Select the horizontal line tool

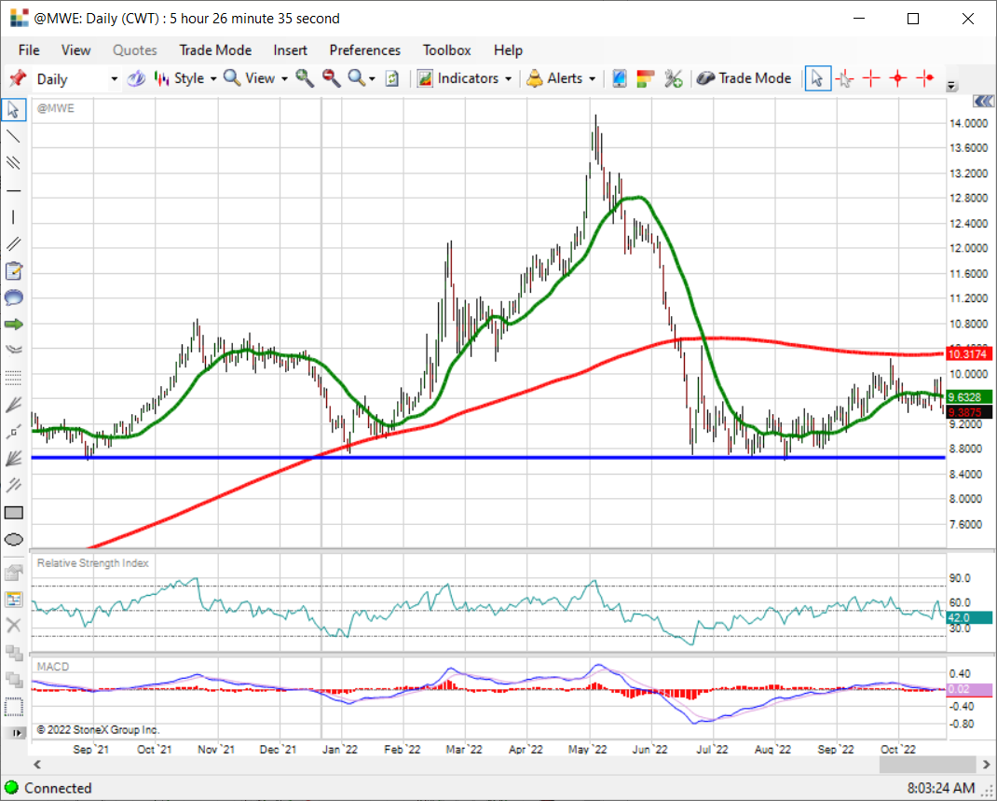point(13,190)
